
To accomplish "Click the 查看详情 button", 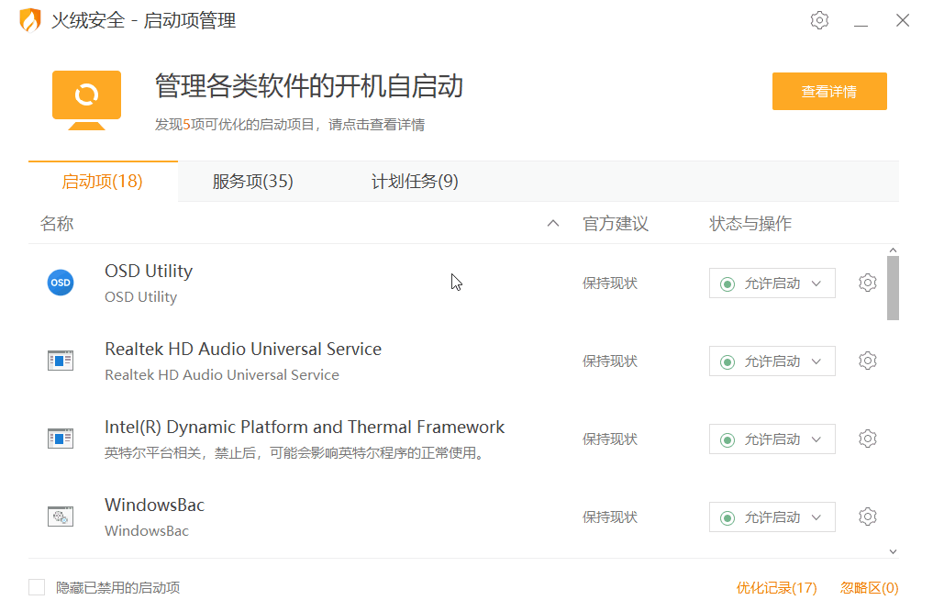I will tap(829, 91).
